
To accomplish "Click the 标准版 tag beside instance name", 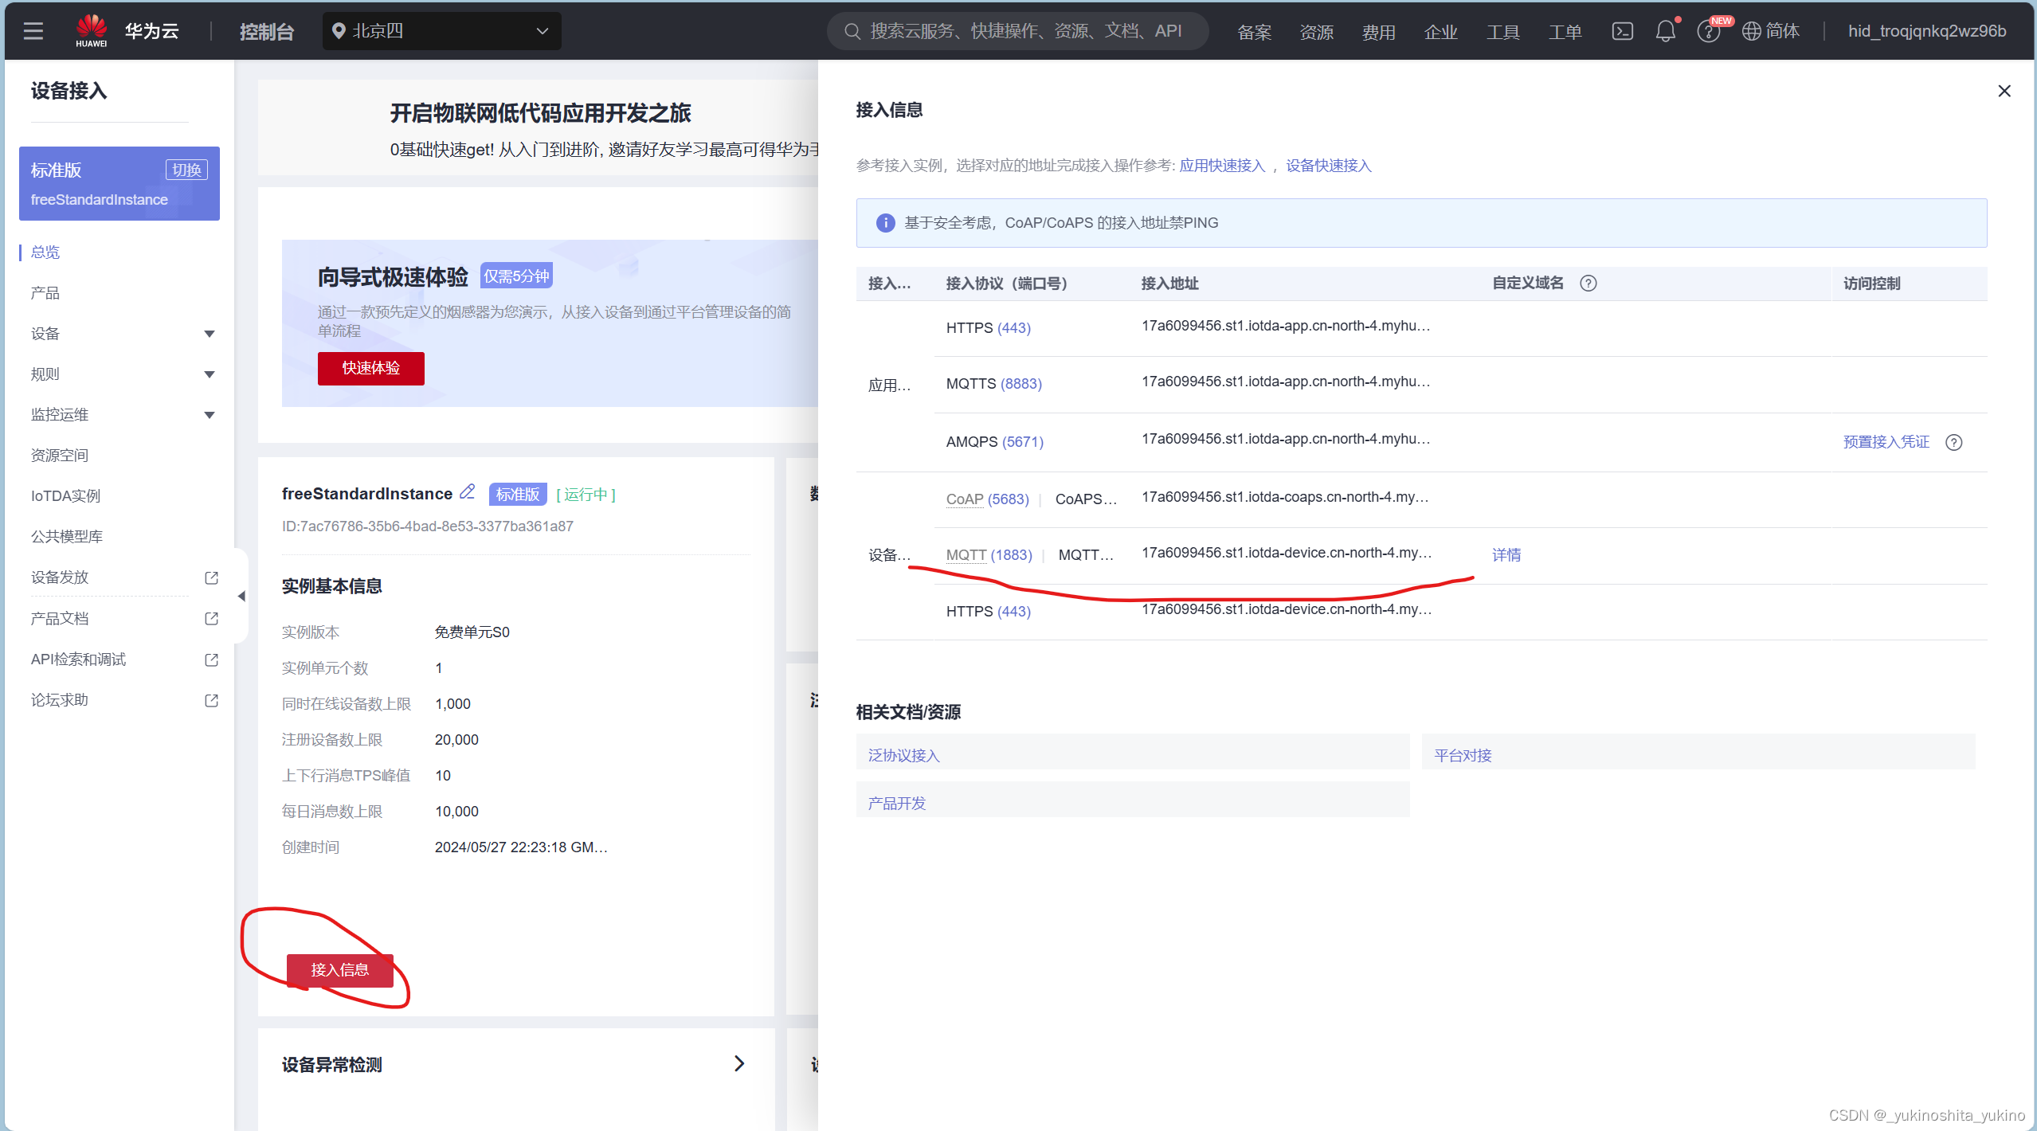I will pyautogui.click(x=518, y=495).
